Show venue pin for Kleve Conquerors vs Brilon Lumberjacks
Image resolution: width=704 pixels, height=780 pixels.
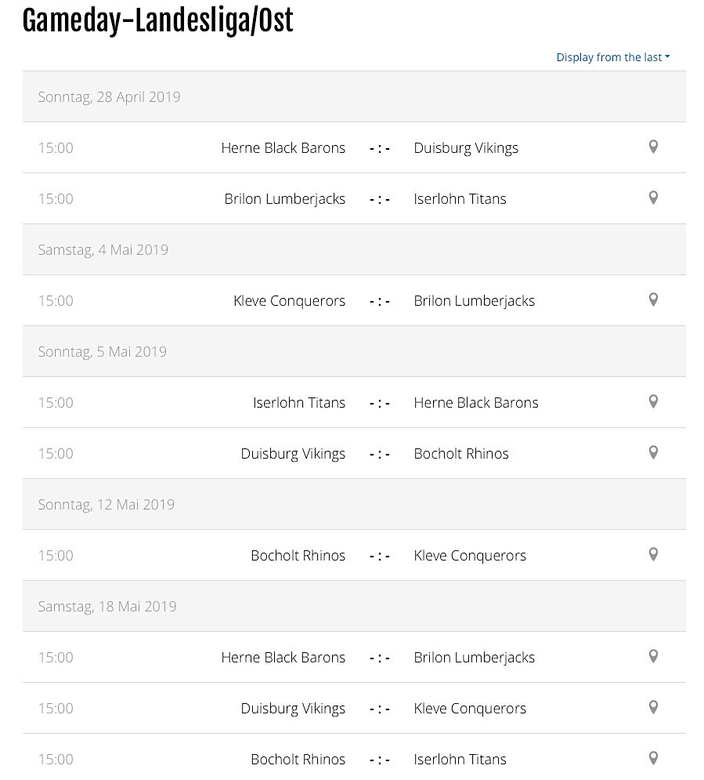[x=653, y=299]
